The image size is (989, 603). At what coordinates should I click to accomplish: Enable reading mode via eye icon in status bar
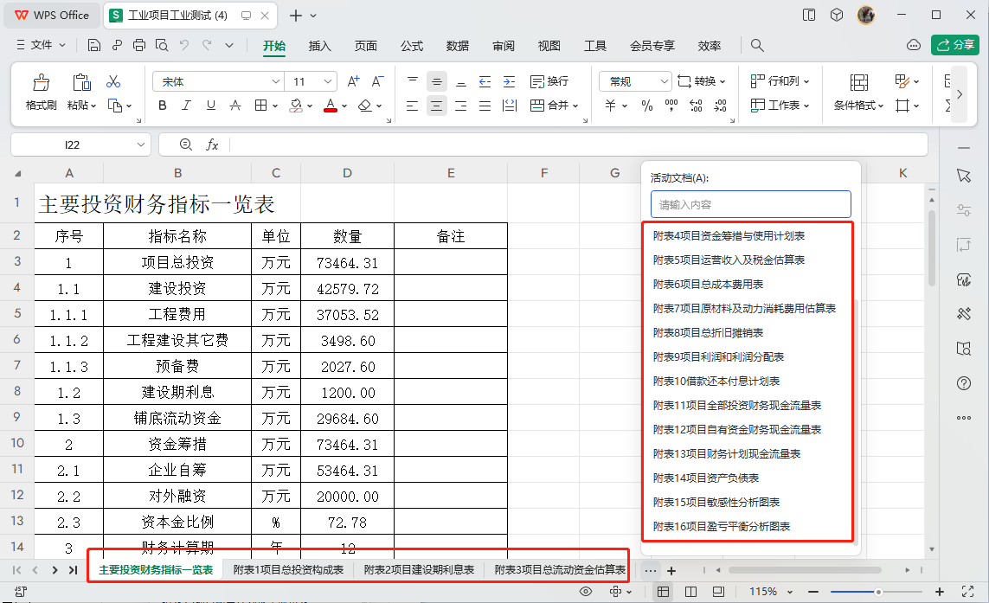(588, 592)
